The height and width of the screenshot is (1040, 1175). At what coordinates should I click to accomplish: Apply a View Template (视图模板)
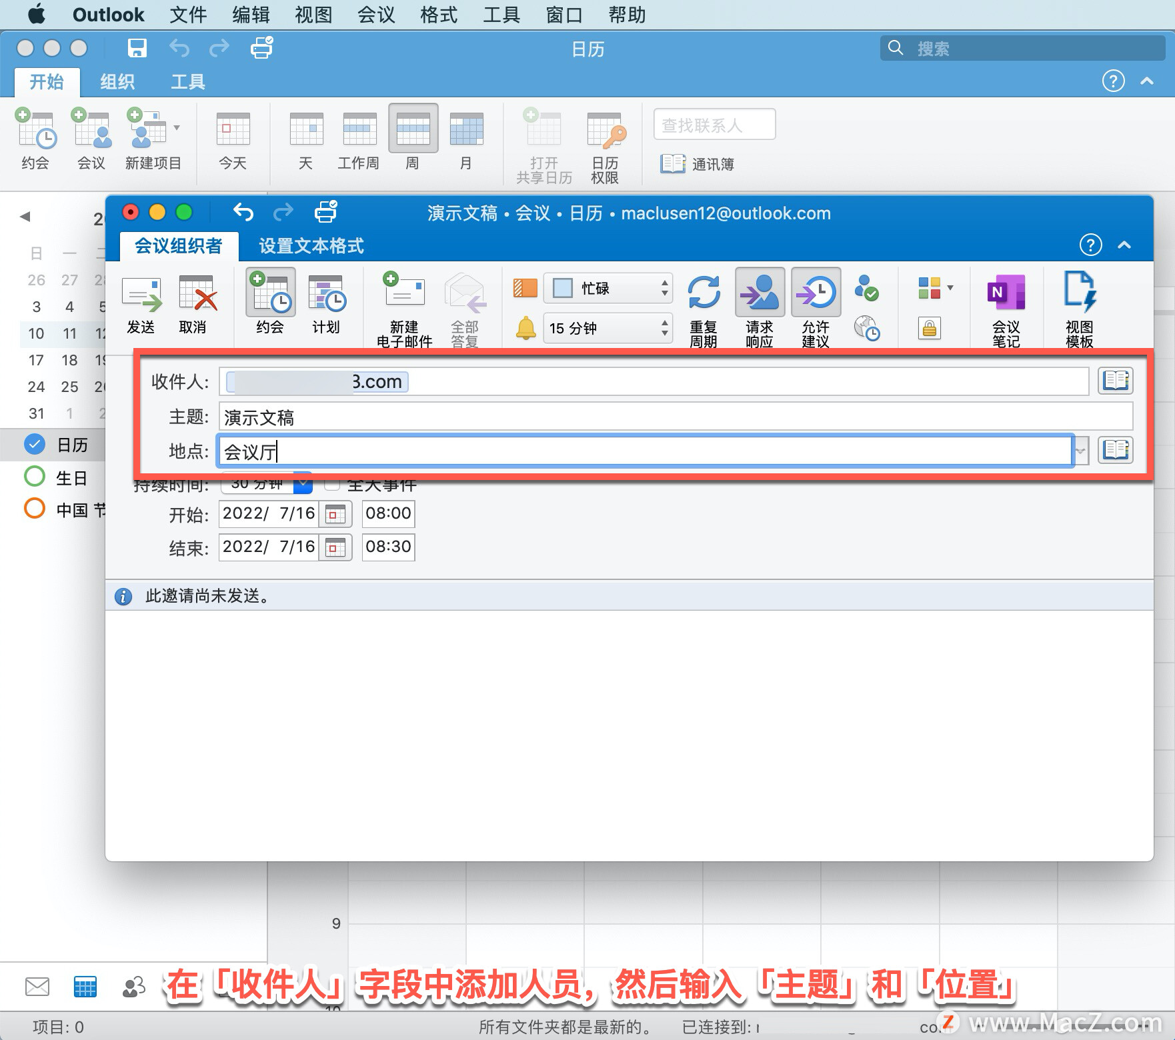coord(1080,307)
